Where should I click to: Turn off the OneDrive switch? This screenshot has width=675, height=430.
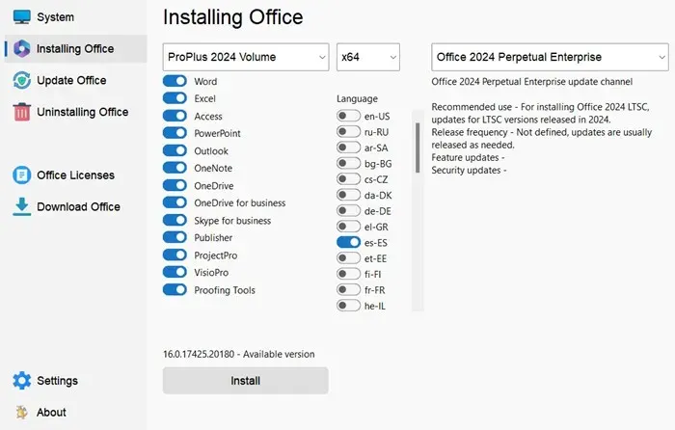pos(175,185)
